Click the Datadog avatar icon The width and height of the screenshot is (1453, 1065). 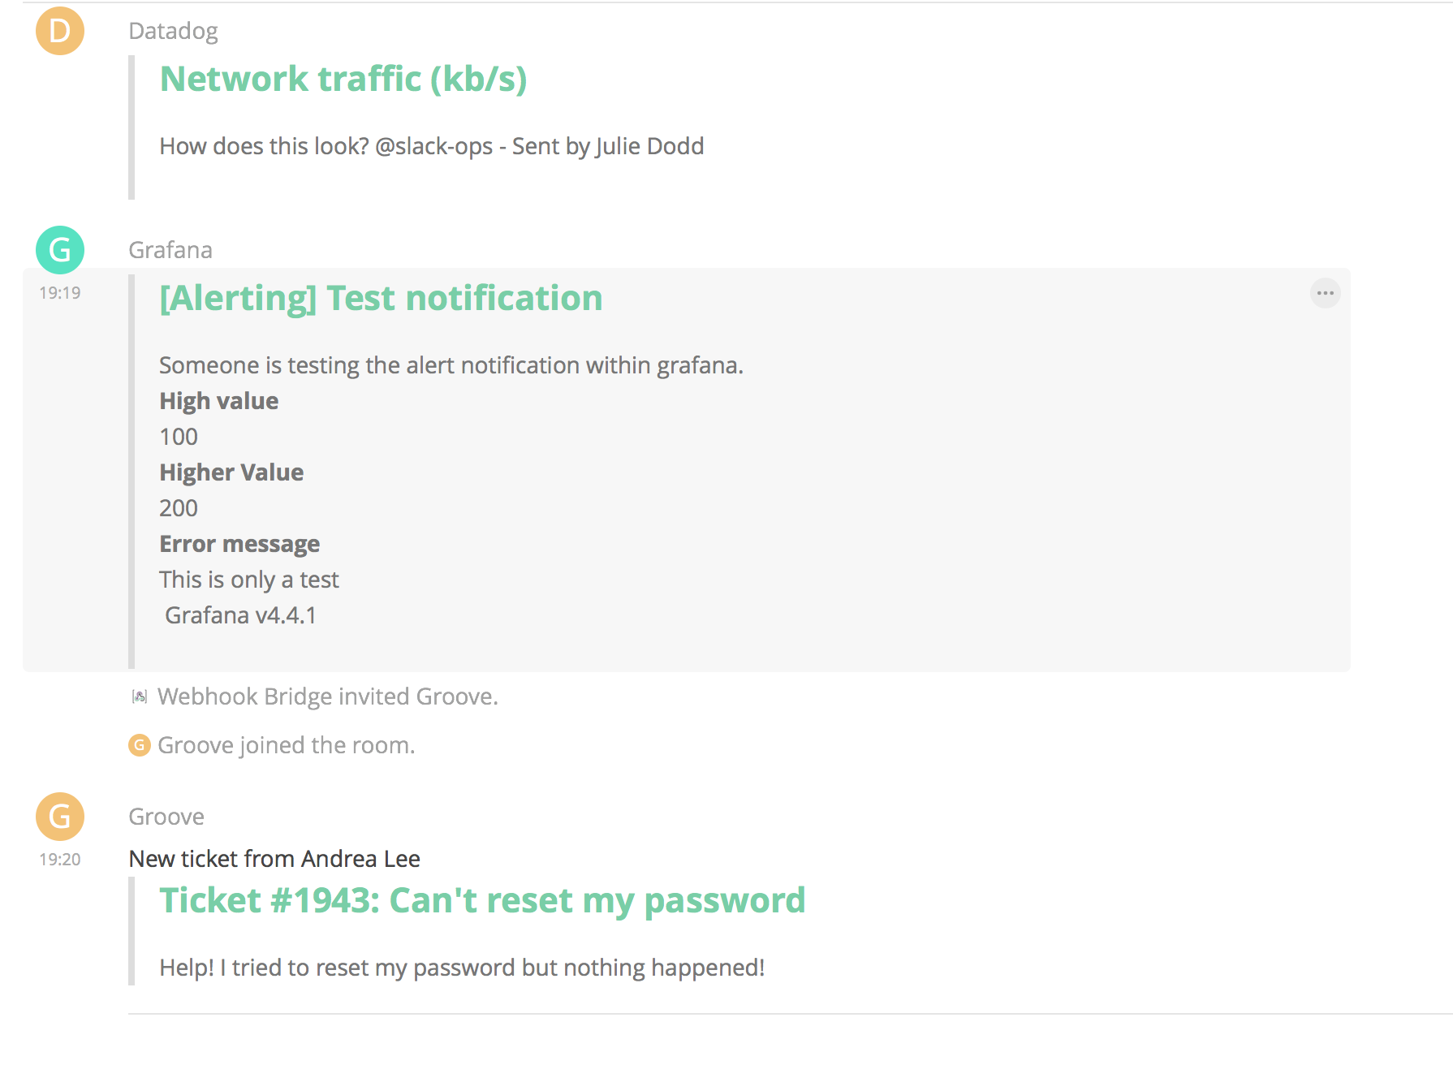pyautogui.click(x=59, y=31)
